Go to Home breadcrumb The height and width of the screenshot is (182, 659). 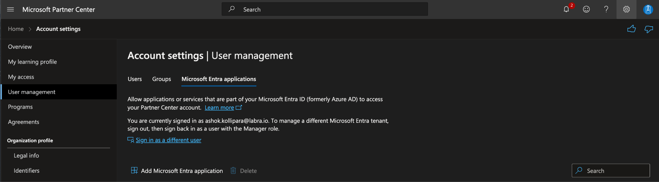[x=16, y=29]
